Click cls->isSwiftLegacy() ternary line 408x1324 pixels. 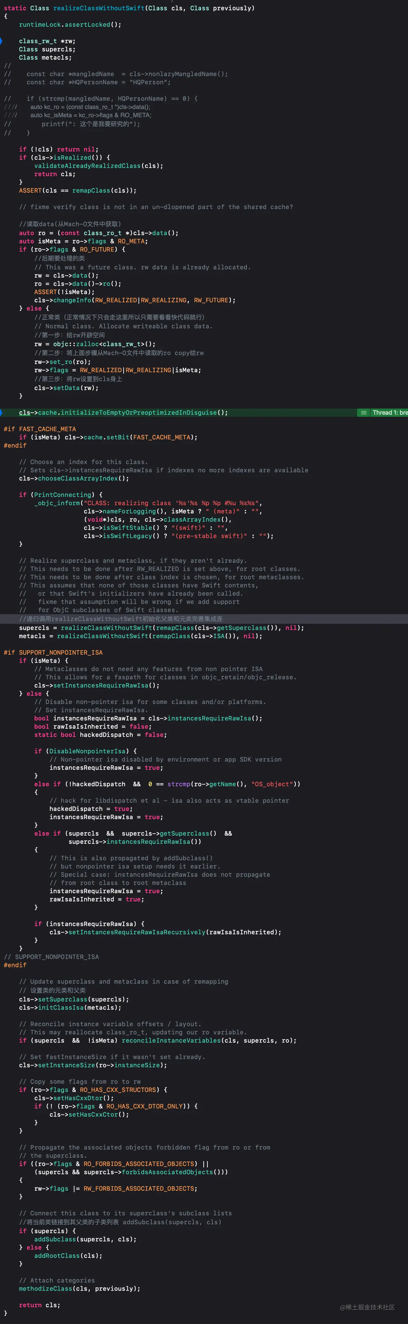(179, 536)
